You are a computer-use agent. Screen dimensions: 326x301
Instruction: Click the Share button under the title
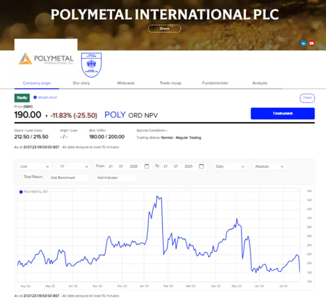coord(164,28)
